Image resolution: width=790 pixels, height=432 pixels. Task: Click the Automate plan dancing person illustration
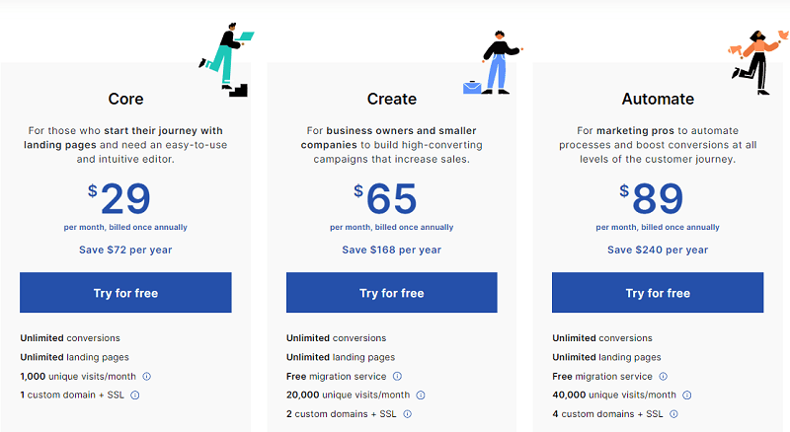pos(758,62)
